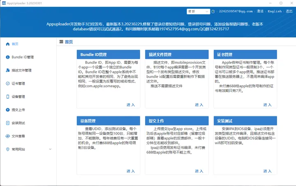Click the announcement banner text

click(x=155, y=26)
